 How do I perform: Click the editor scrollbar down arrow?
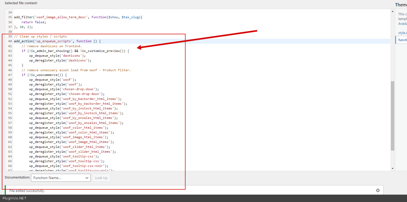click(392, 169)
